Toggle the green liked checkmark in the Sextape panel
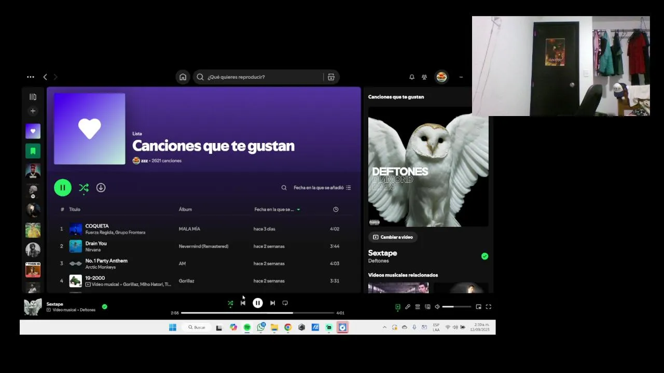This screenshot has height=373, width=664. 485,256
